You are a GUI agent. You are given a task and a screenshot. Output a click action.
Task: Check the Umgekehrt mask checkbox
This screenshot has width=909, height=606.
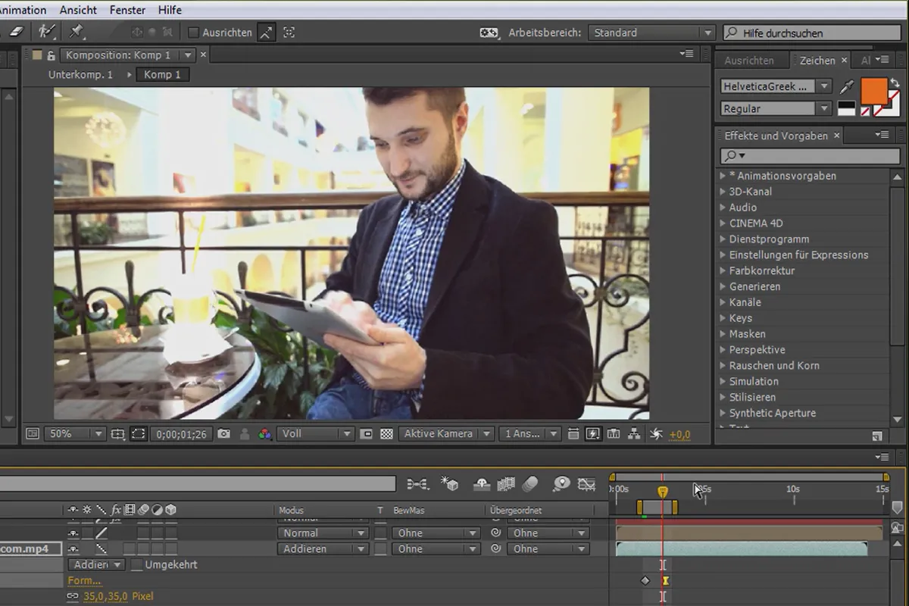[136, 565]
